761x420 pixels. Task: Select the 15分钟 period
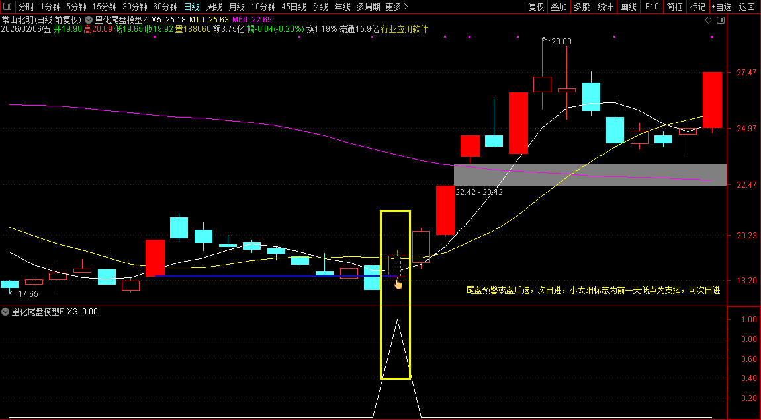click(105, 7)
